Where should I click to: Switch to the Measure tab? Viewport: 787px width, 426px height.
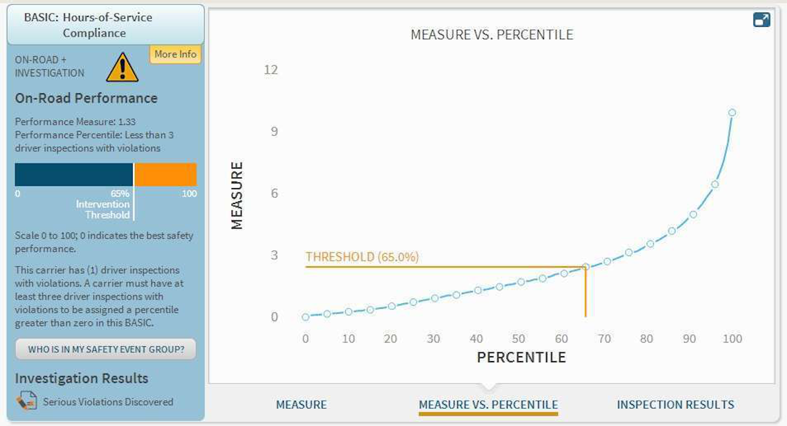301,405
